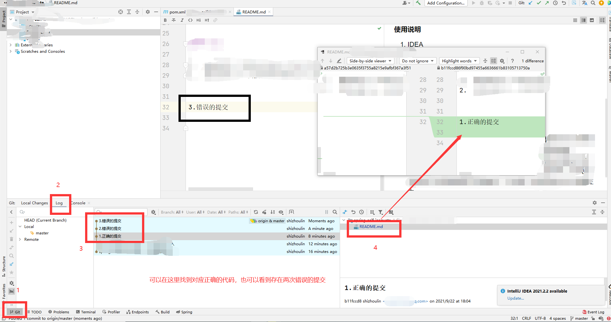Click the UTF-8 encoding in status bar
Screen dimensions: 611x322
click(x=540, y=318)
